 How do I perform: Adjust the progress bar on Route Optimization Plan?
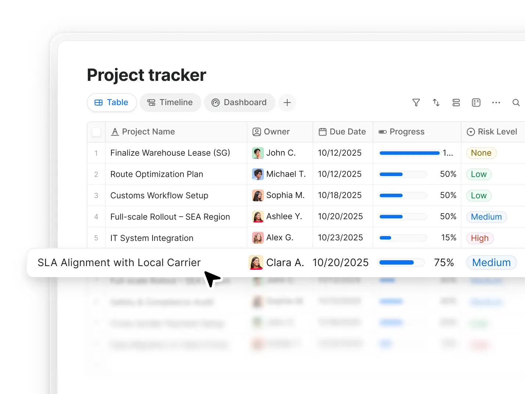tap(402, 174)
